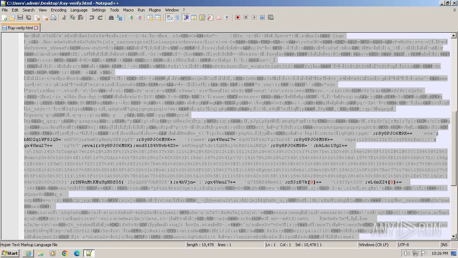Toggle monitoring eye icon
Image resolution: width=458 pixels, height=258 pixels.
[x=227, y=18]
